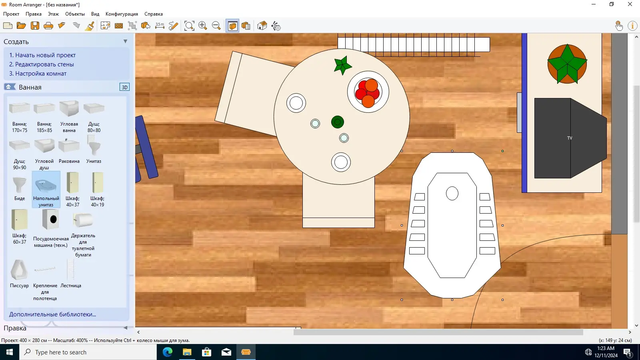640x360 pixels.
Task: Pick the Шкаф 40×19 cabinet
Action: pos(97,190)
